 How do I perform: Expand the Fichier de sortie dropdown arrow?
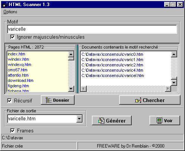[79, 119]
